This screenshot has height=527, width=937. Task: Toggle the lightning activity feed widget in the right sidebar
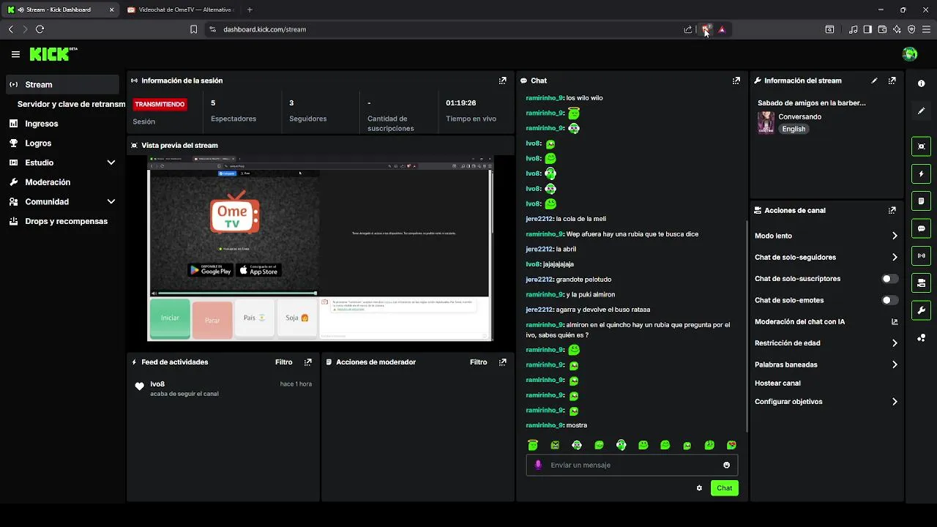[921, 174]
